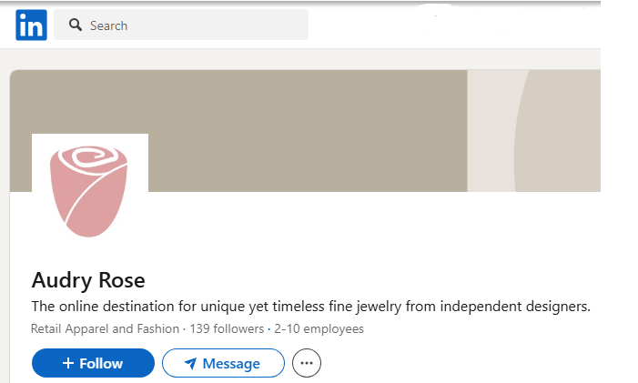Screen dimensions: 638x383
Task: Send a Message to Audry Rose
Action: pos(223,363)
